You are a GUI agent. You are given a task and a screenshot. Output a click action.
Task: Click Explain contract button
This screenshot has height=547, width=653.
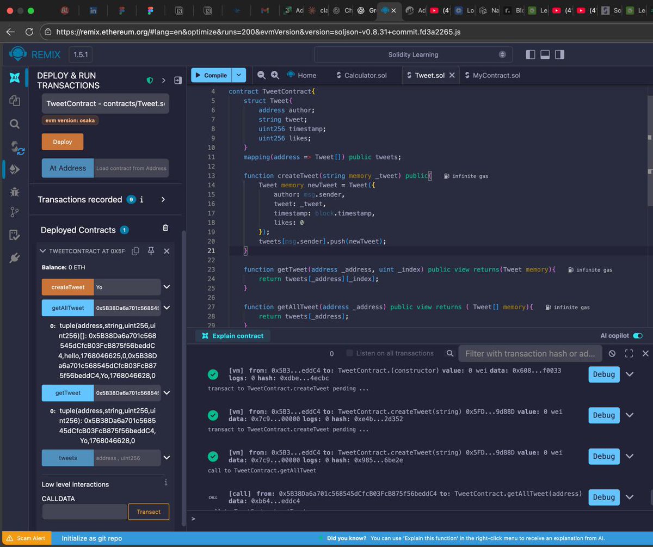pyautogui.click(x=232, y=336)
